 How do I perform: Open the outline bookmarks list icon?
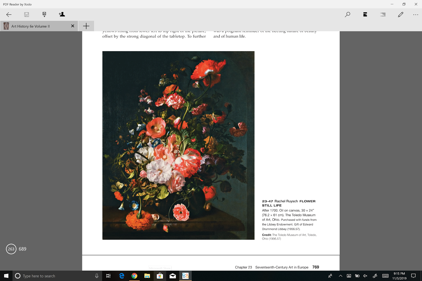tap(383, 14)
